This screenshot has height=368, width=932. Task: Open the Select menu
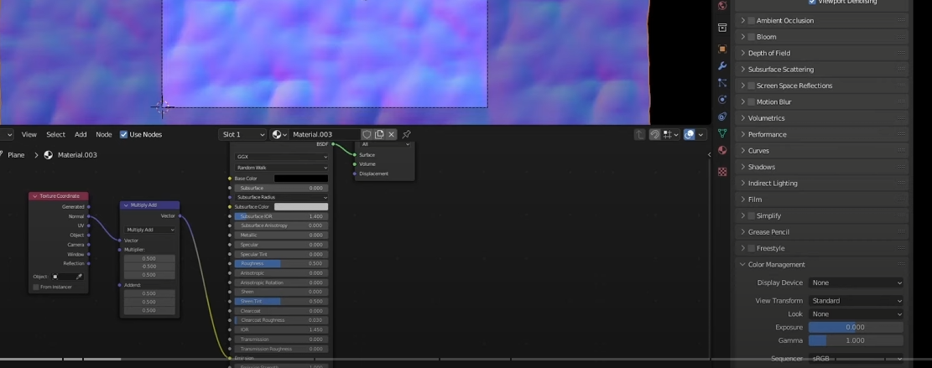click(56, 135)
